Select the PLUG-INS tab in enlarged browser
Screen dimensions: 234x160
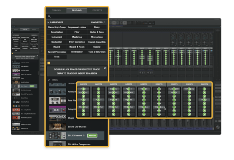pyautogui.click(x=77, y=10)
